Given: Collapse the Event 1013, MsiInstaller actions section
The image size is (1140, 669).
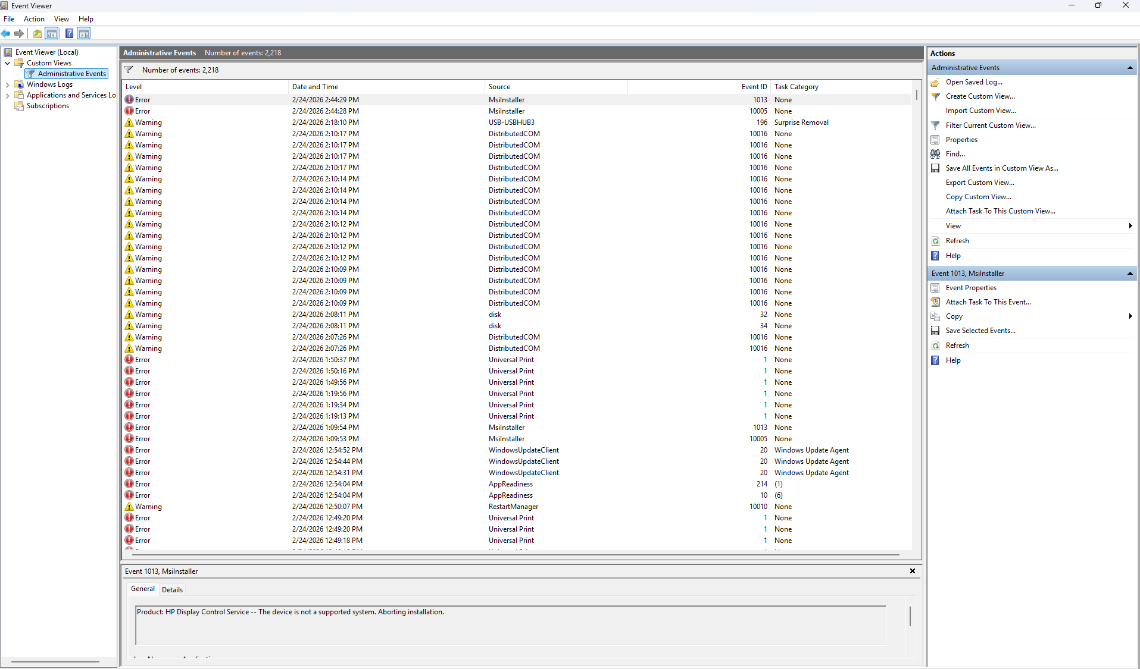Looking at the screenshot, I should 1129,274.
